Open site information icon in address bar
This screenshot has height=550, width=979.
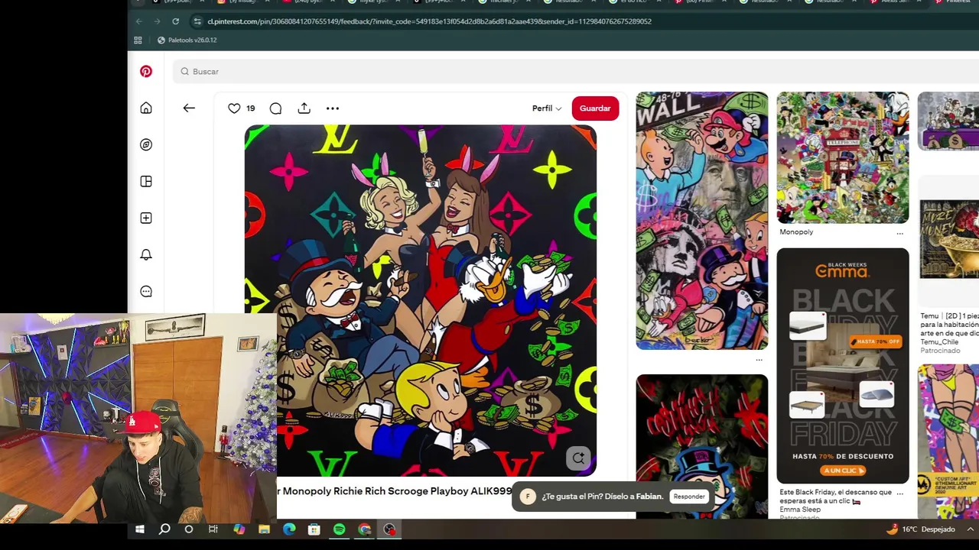pyautogui.click(x=197, y=21)
